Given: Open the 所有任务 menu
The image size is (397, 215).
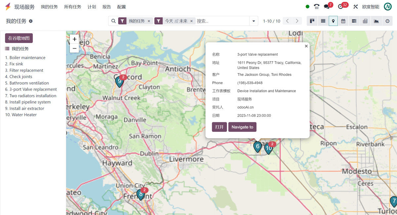Looking at the screenshot, I should [72, 7].
